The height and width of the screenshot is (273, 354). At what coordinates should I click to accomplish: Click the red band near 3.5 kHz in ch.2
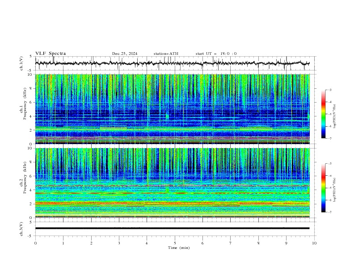pyautogui.click(x=172, y=193)
